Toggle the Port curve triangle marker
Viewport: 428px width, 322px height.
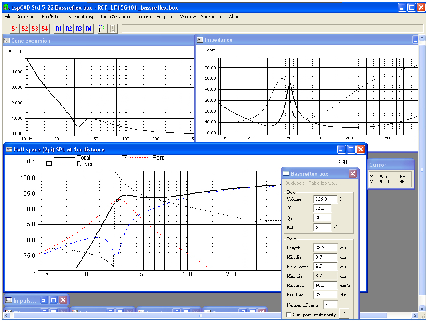[x=124, y=157]
